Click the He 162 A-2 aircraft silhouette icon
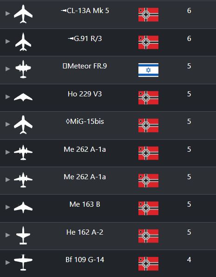 [x=23, y=235]
